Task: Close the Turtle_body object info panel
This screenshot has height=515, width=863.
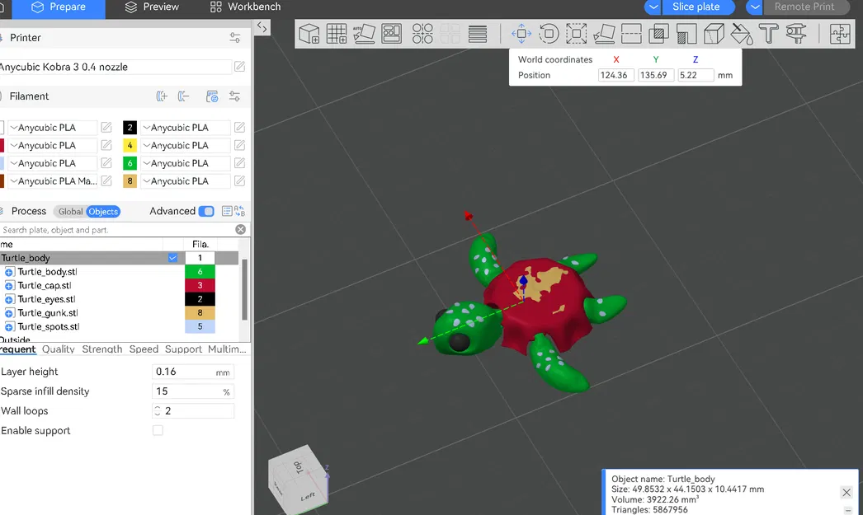Action: tap(846, 493)
